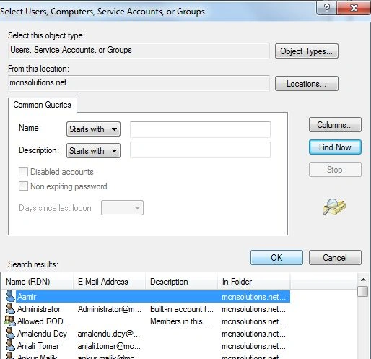Click the help question mark button
371x359 pixels.
327,8
